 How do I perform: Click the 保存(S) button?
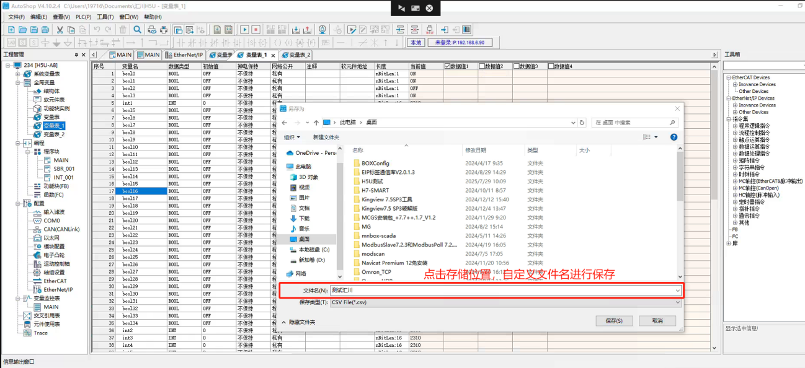click(613, 321)
